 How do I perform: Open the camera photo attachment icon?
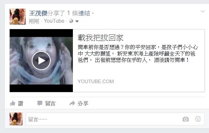coord(186,119)
